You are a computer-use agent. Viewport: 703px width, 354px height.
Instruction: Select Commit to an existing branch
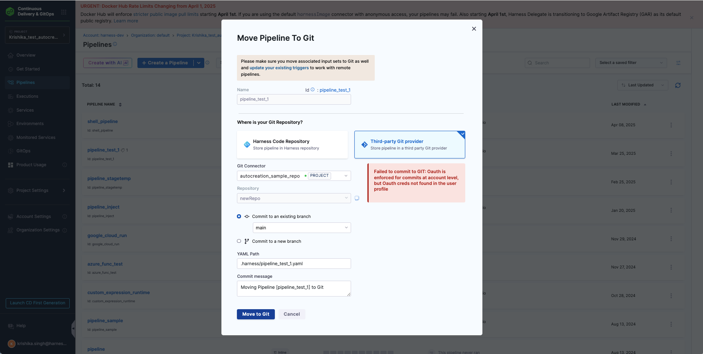pyautogui.click(x=239, y=216)
